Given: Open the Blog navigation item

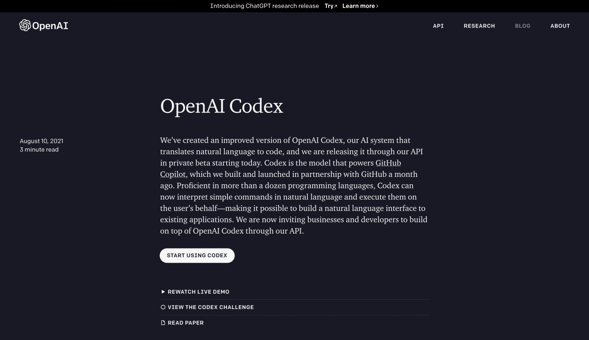Looking at the screenshot, I should click(x=522, y=26).
